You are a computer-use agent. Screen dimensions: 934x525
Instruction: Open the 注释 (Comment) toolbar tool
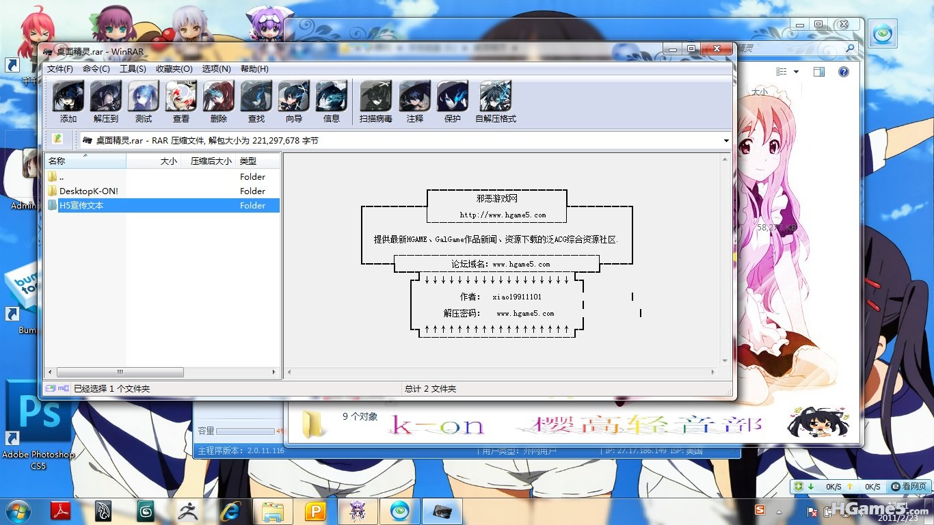[415, 102]
